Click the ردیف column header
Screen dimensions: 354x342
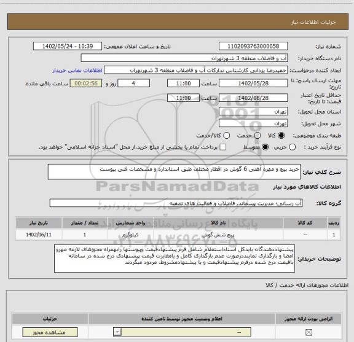click(x=334, y=223)
